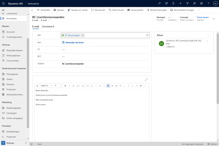Screen dimensions: 219x146
Task: Click the search magnifier in top bar
Action: [159, 3]
